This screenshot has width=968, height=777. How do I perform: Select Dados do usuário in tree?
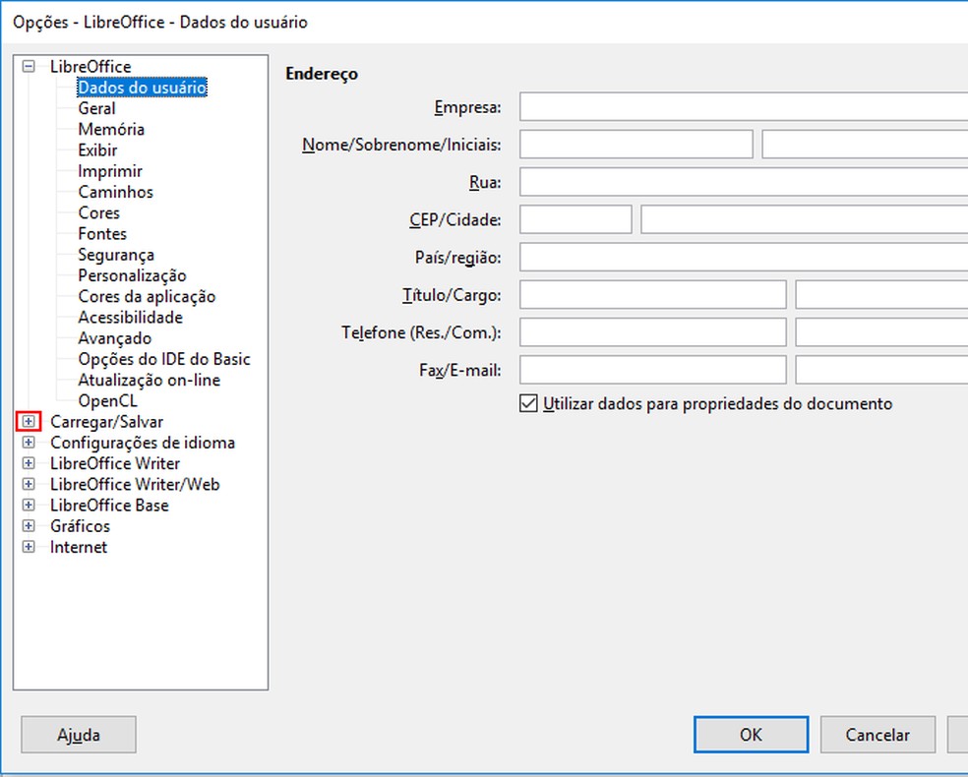pyautogui.click(x=142, y=87)
